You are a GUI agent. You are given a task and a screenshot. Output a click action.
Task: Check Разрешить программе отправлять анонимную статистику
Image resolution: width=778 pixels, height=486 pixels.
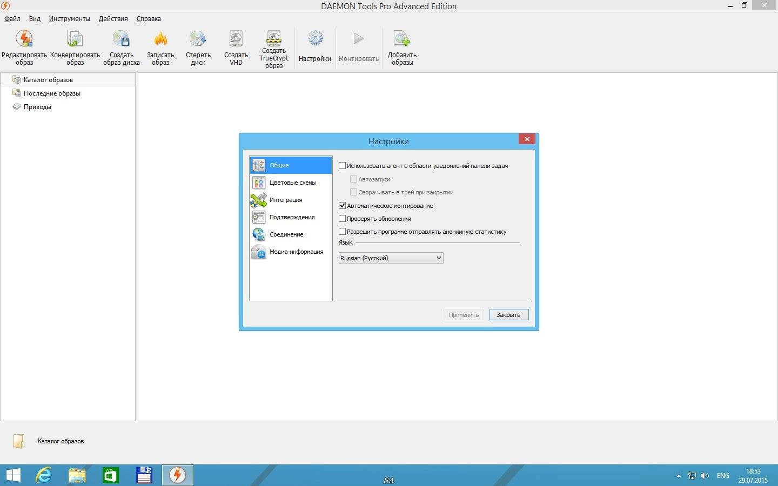pyautogui.click(x=342, y=231)
